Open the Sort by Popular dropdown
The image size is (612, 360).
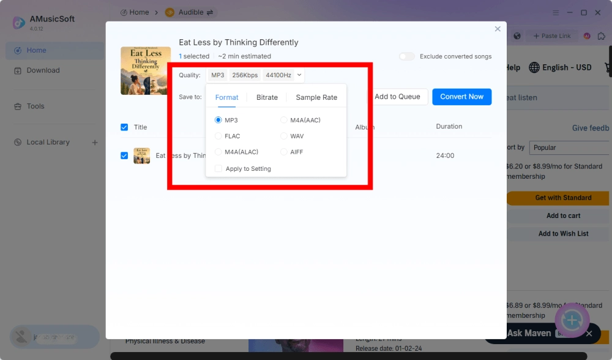coord(570,148)
